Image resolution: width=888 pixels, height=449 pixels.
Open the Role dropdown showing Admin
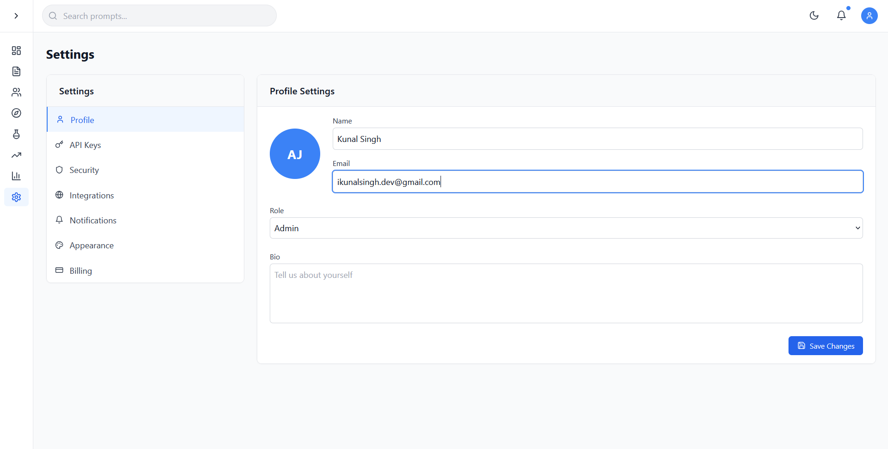[566, 228]
